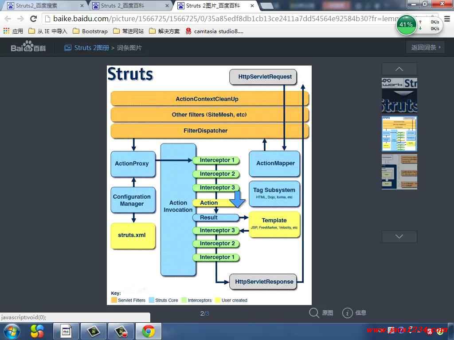Screen dimensions: 454x340
Task: Open the Camtasia recorder taskbar item
Action: pos(121,331)
